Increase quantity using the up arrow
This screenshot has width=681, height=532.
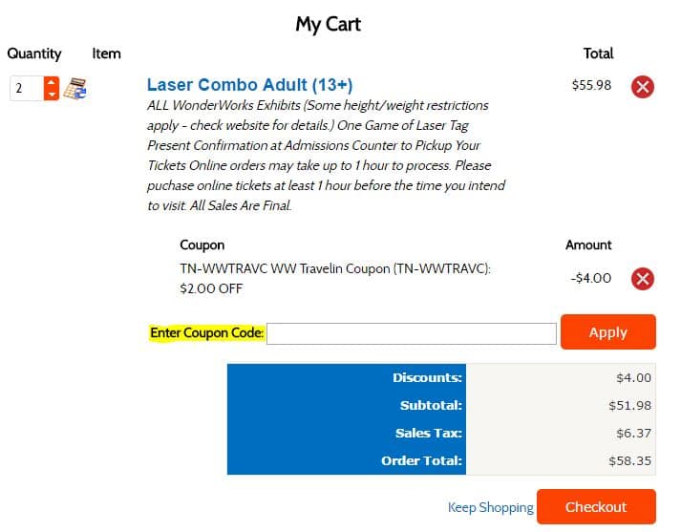coord(52,81)
